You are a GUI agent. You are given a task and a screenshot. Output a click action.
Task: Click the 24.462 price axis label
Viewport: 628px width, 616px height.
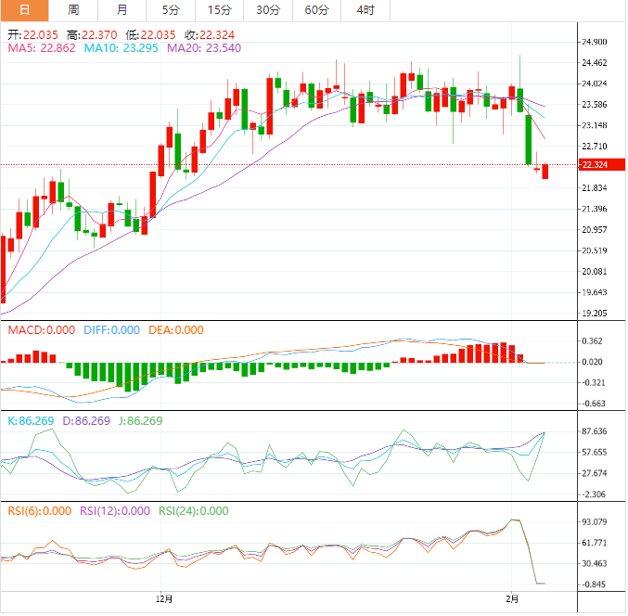[x=595, y=62]
